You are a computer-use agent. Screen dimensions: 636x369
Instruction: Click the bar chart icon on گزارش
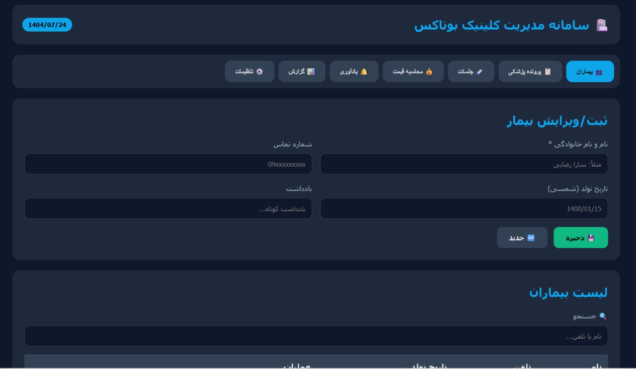[311, 71]
